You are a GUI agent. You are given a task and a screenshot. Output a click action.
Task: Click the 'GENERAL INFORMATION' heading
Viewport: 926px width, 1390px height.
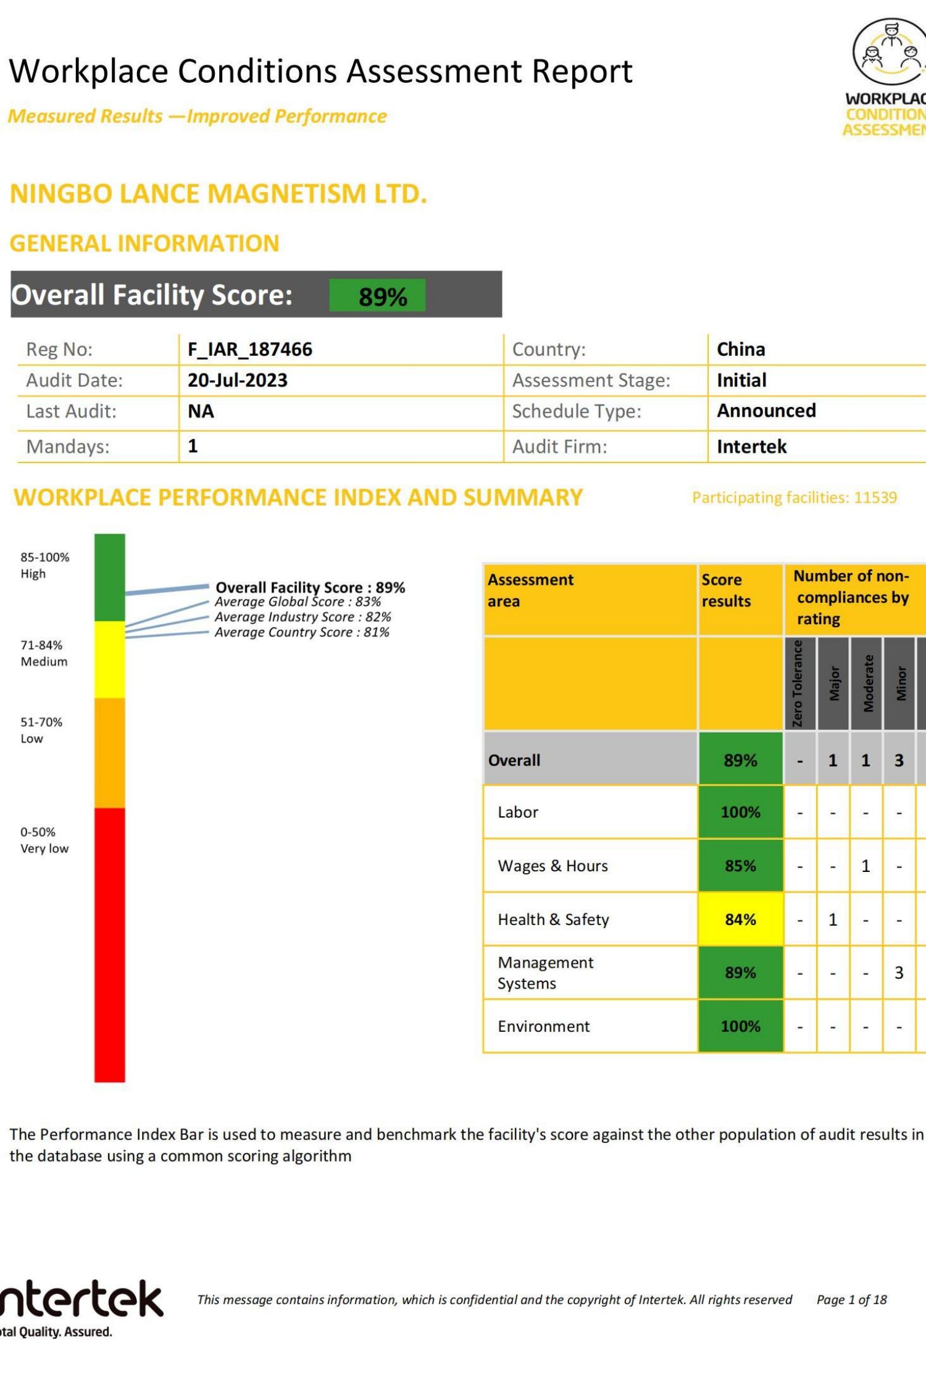(x=144, y=243)
